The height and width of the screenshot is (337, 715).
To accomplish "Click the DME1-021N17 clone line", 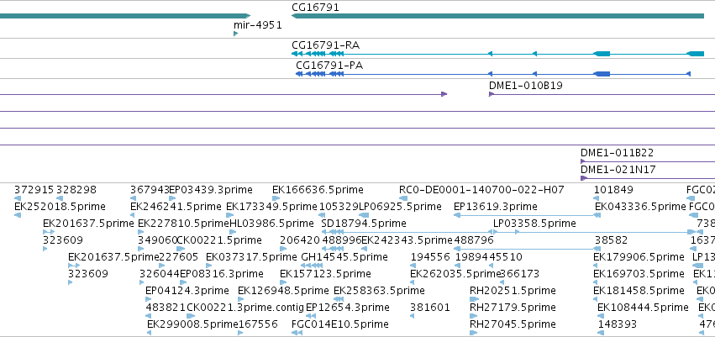I will coord(648,178).
